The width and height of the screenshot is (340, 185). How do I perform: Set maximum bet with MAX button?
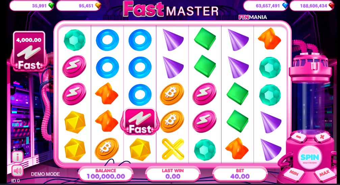point(324,173)
